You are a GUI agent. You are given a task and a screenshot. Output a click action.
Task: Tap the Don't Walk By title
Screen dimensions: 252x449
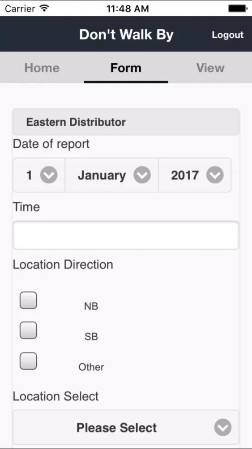coord(126,35)
